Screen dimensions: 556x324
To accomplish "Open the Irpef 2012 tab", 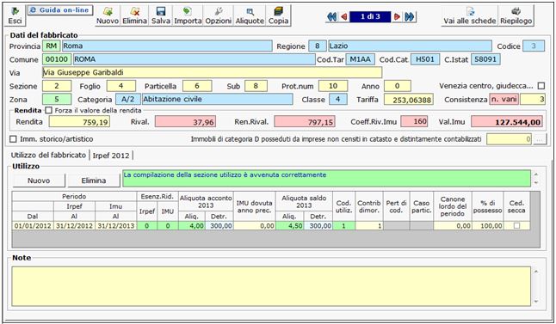I will pos(111,156).
